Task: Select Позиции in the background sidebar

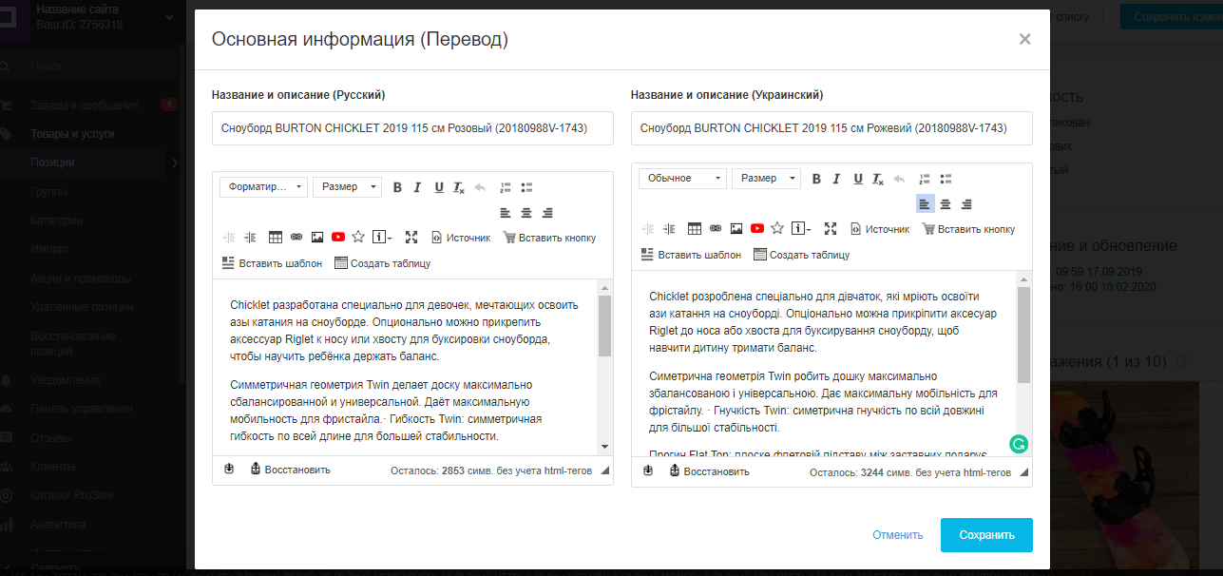Action: [52, 163]
